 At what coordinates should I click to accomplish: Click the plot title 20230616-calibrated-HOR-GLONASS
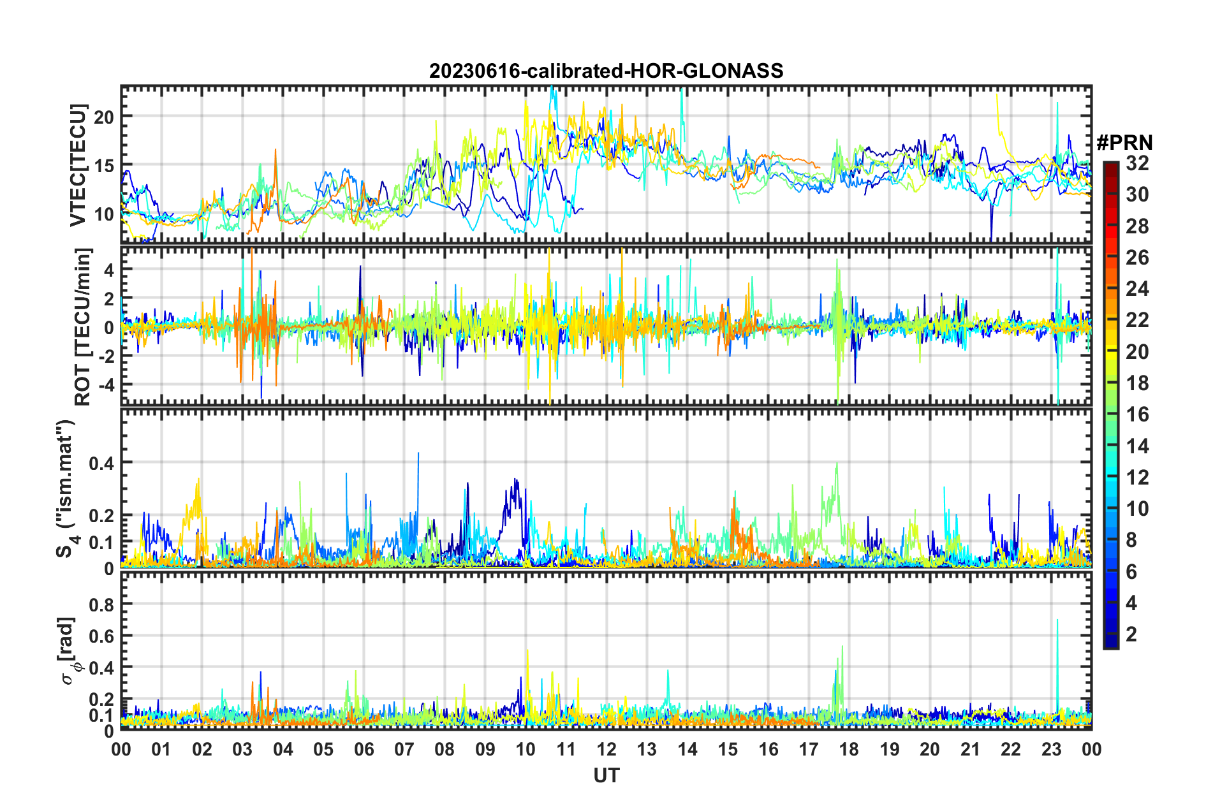606,71
